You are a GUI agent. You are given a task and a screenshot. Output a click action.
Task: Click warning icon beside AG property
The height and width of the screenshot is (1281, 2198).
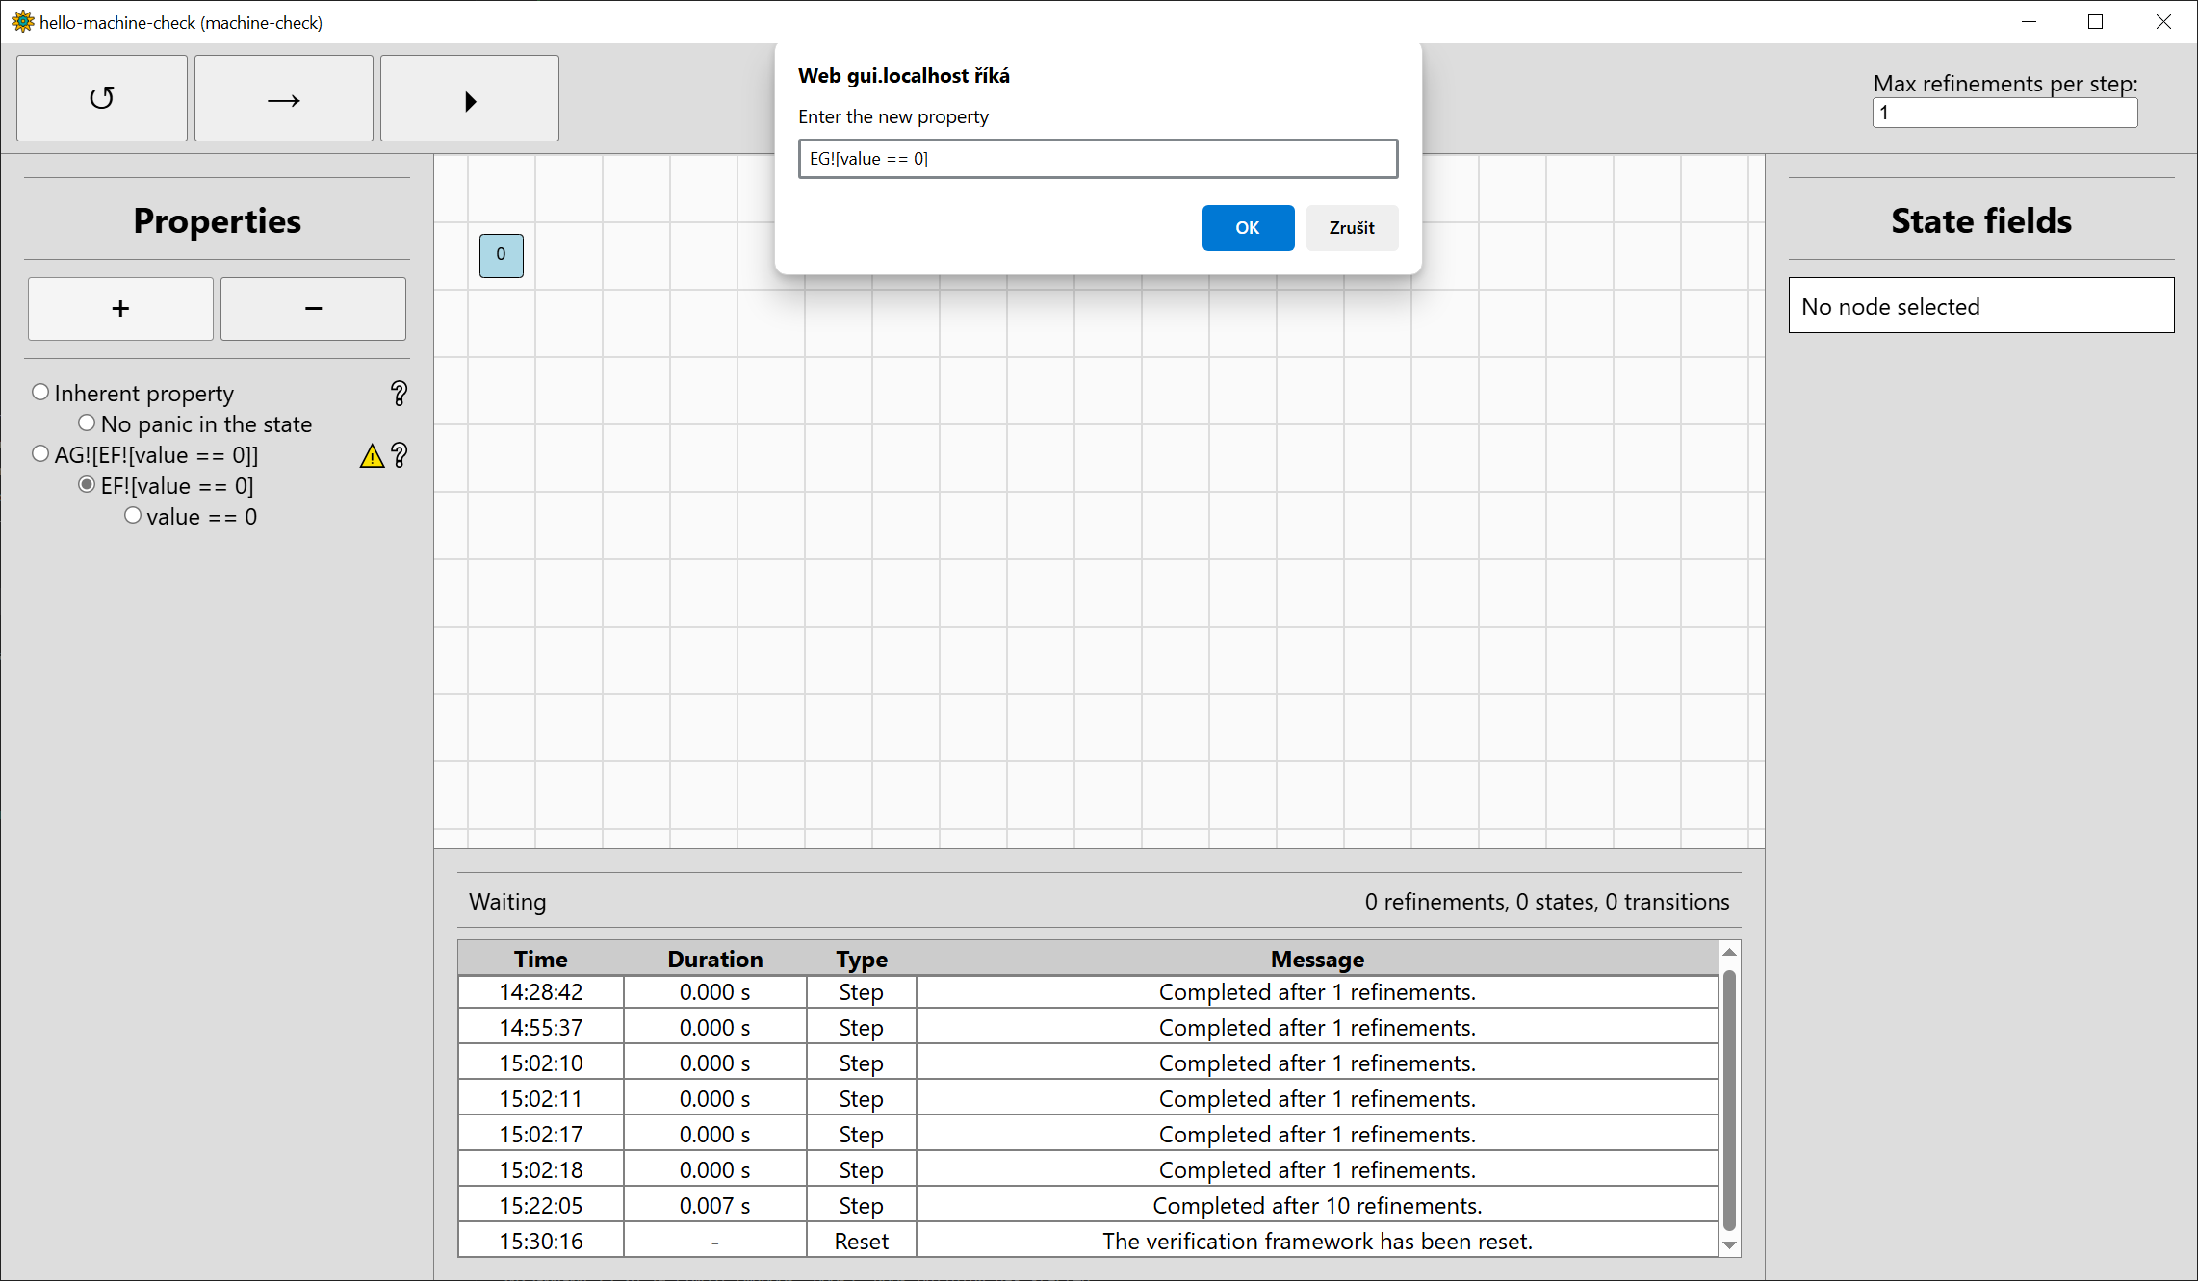point(372,455)
